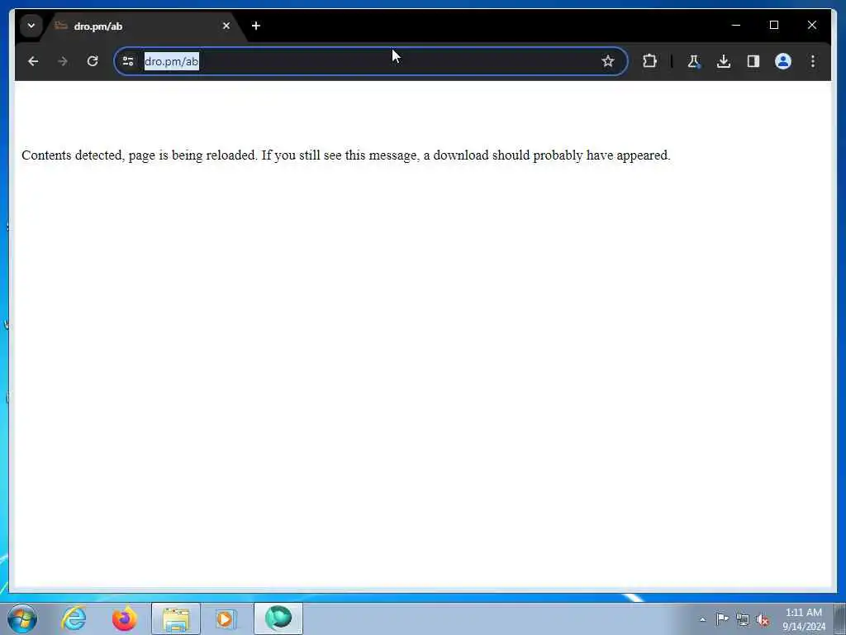Click the forward navigation arrow
The height and width of the screenshot is (635, 846).
63,61
